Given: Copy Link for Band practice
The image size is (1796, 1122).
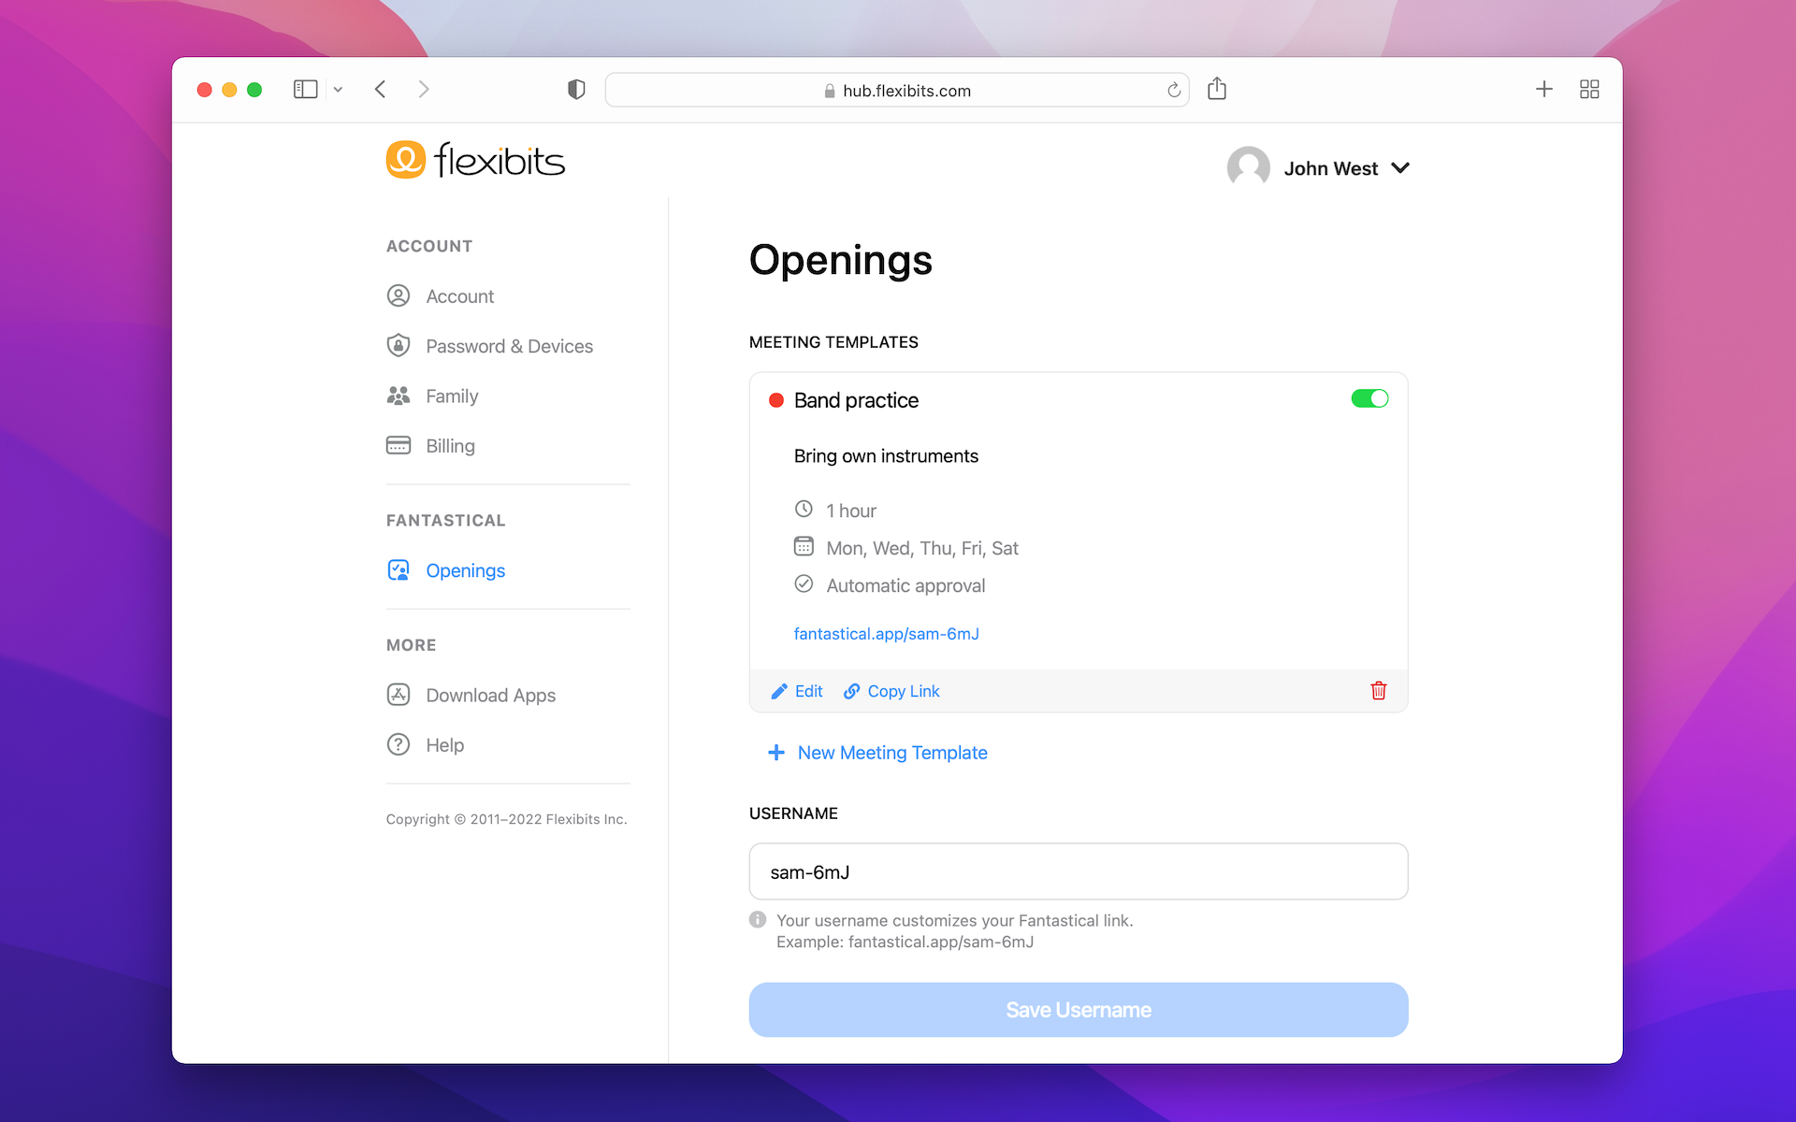Looking at the screenshot, I should [891, 691].
